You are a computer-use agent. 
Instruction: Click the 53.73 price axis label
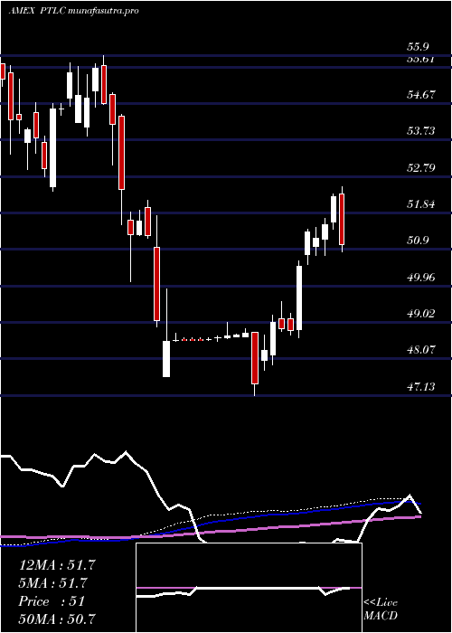[421, 131]
